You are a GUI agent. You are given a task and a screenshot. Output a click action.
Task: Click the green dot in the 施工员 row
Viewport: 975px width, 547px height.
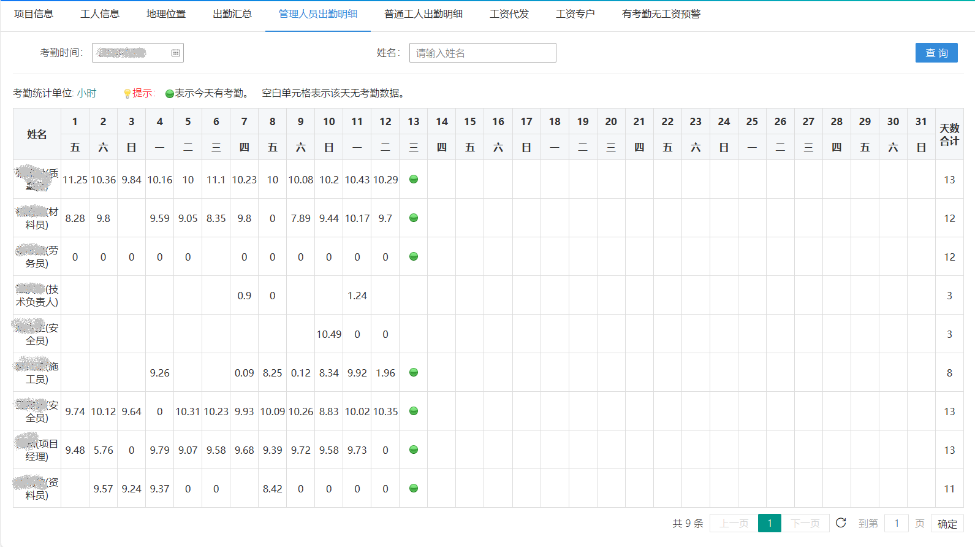[414, 372]
